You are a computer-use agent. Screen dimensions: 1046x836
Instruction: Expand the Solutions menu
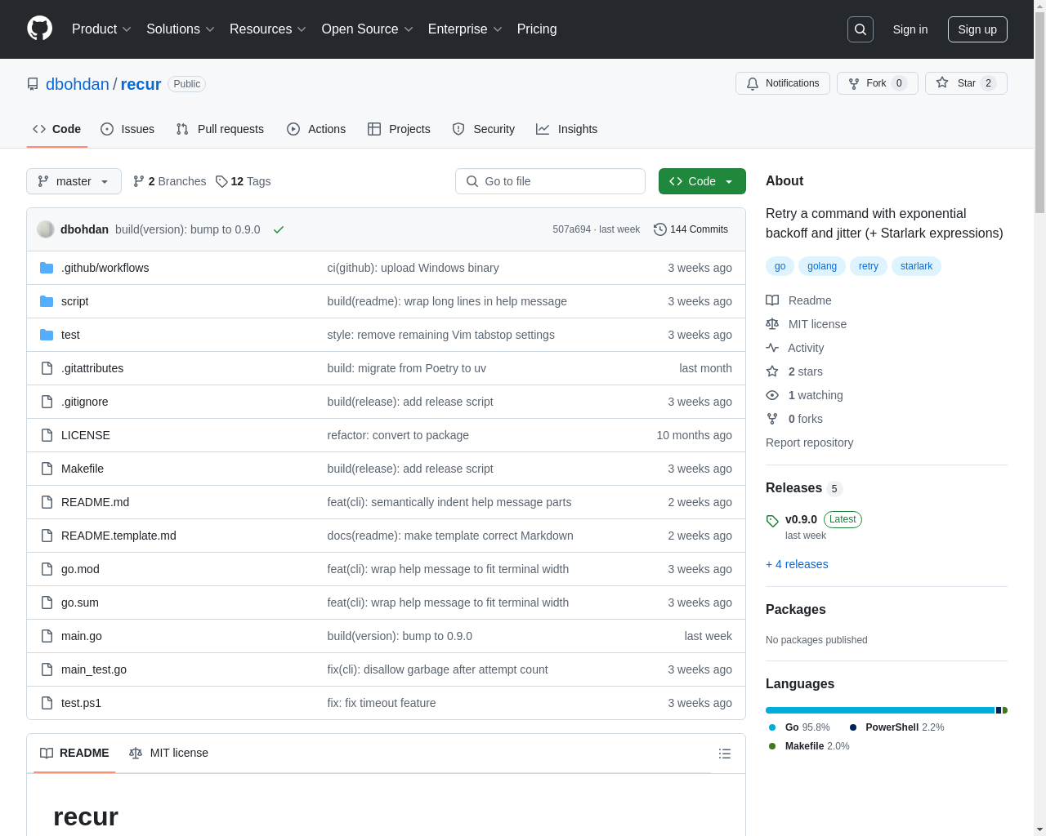click(181, 29)
